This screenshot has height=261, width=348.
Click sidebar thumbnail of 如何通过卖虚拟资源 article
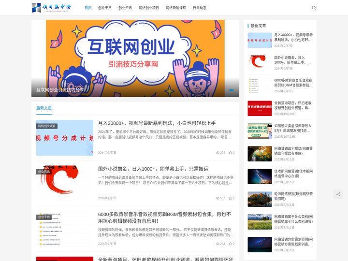(260, 131)
